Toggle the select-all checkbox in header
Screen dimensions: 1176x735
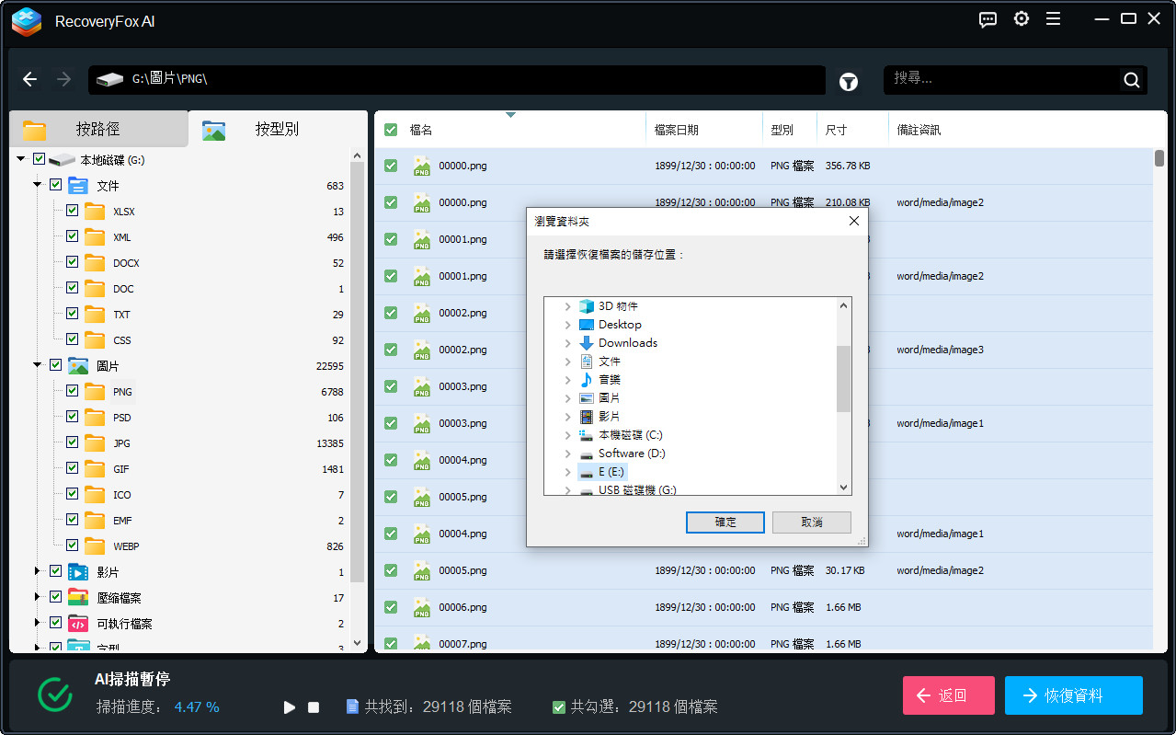[391, 131]
